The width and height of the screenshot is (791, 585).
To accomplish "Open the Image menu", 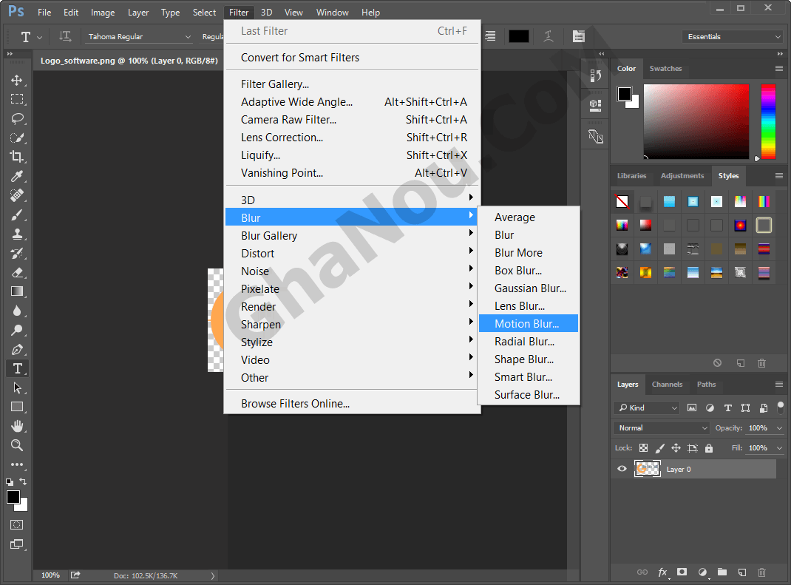I will tap(103, 12).
